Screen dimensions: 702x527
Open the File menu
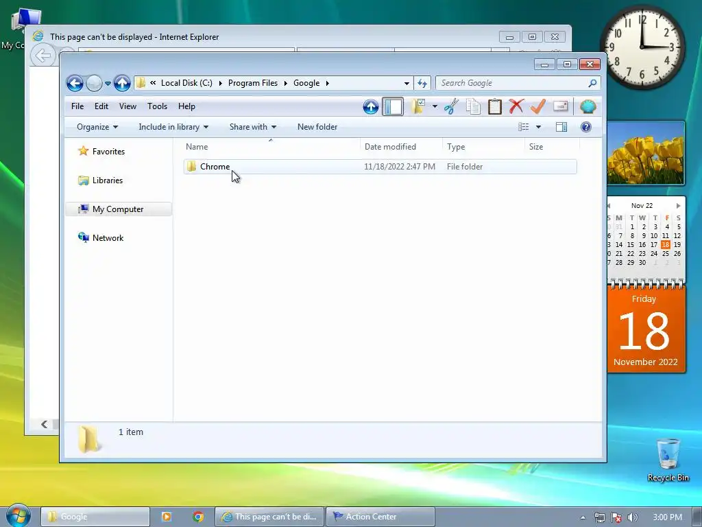point(77,106)
